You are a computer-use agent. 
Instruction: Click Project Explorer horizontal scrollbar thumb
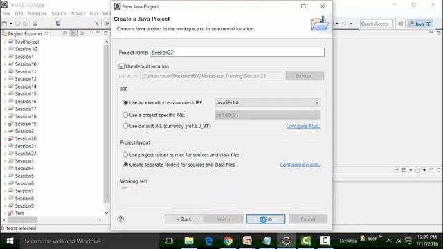pos(23,220)
